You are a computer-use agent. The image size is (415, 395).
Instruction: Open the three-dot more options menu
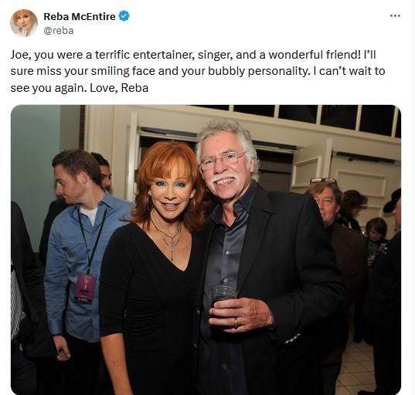point(395,16)
